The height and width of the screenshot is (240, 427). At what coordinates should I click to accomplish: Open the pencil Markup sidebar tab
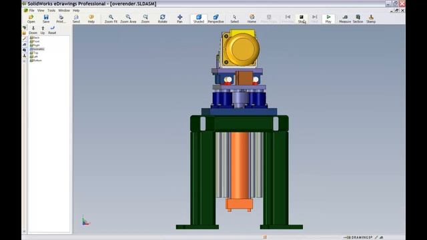point(25,39)
